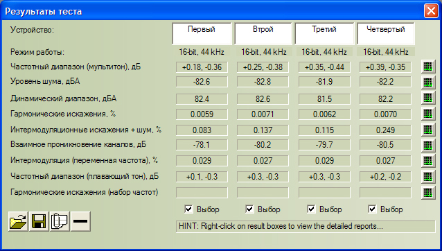Click harmonic distortion value 0.0070
The width and height of the screenshot is (442, 251).
[385, 114]
